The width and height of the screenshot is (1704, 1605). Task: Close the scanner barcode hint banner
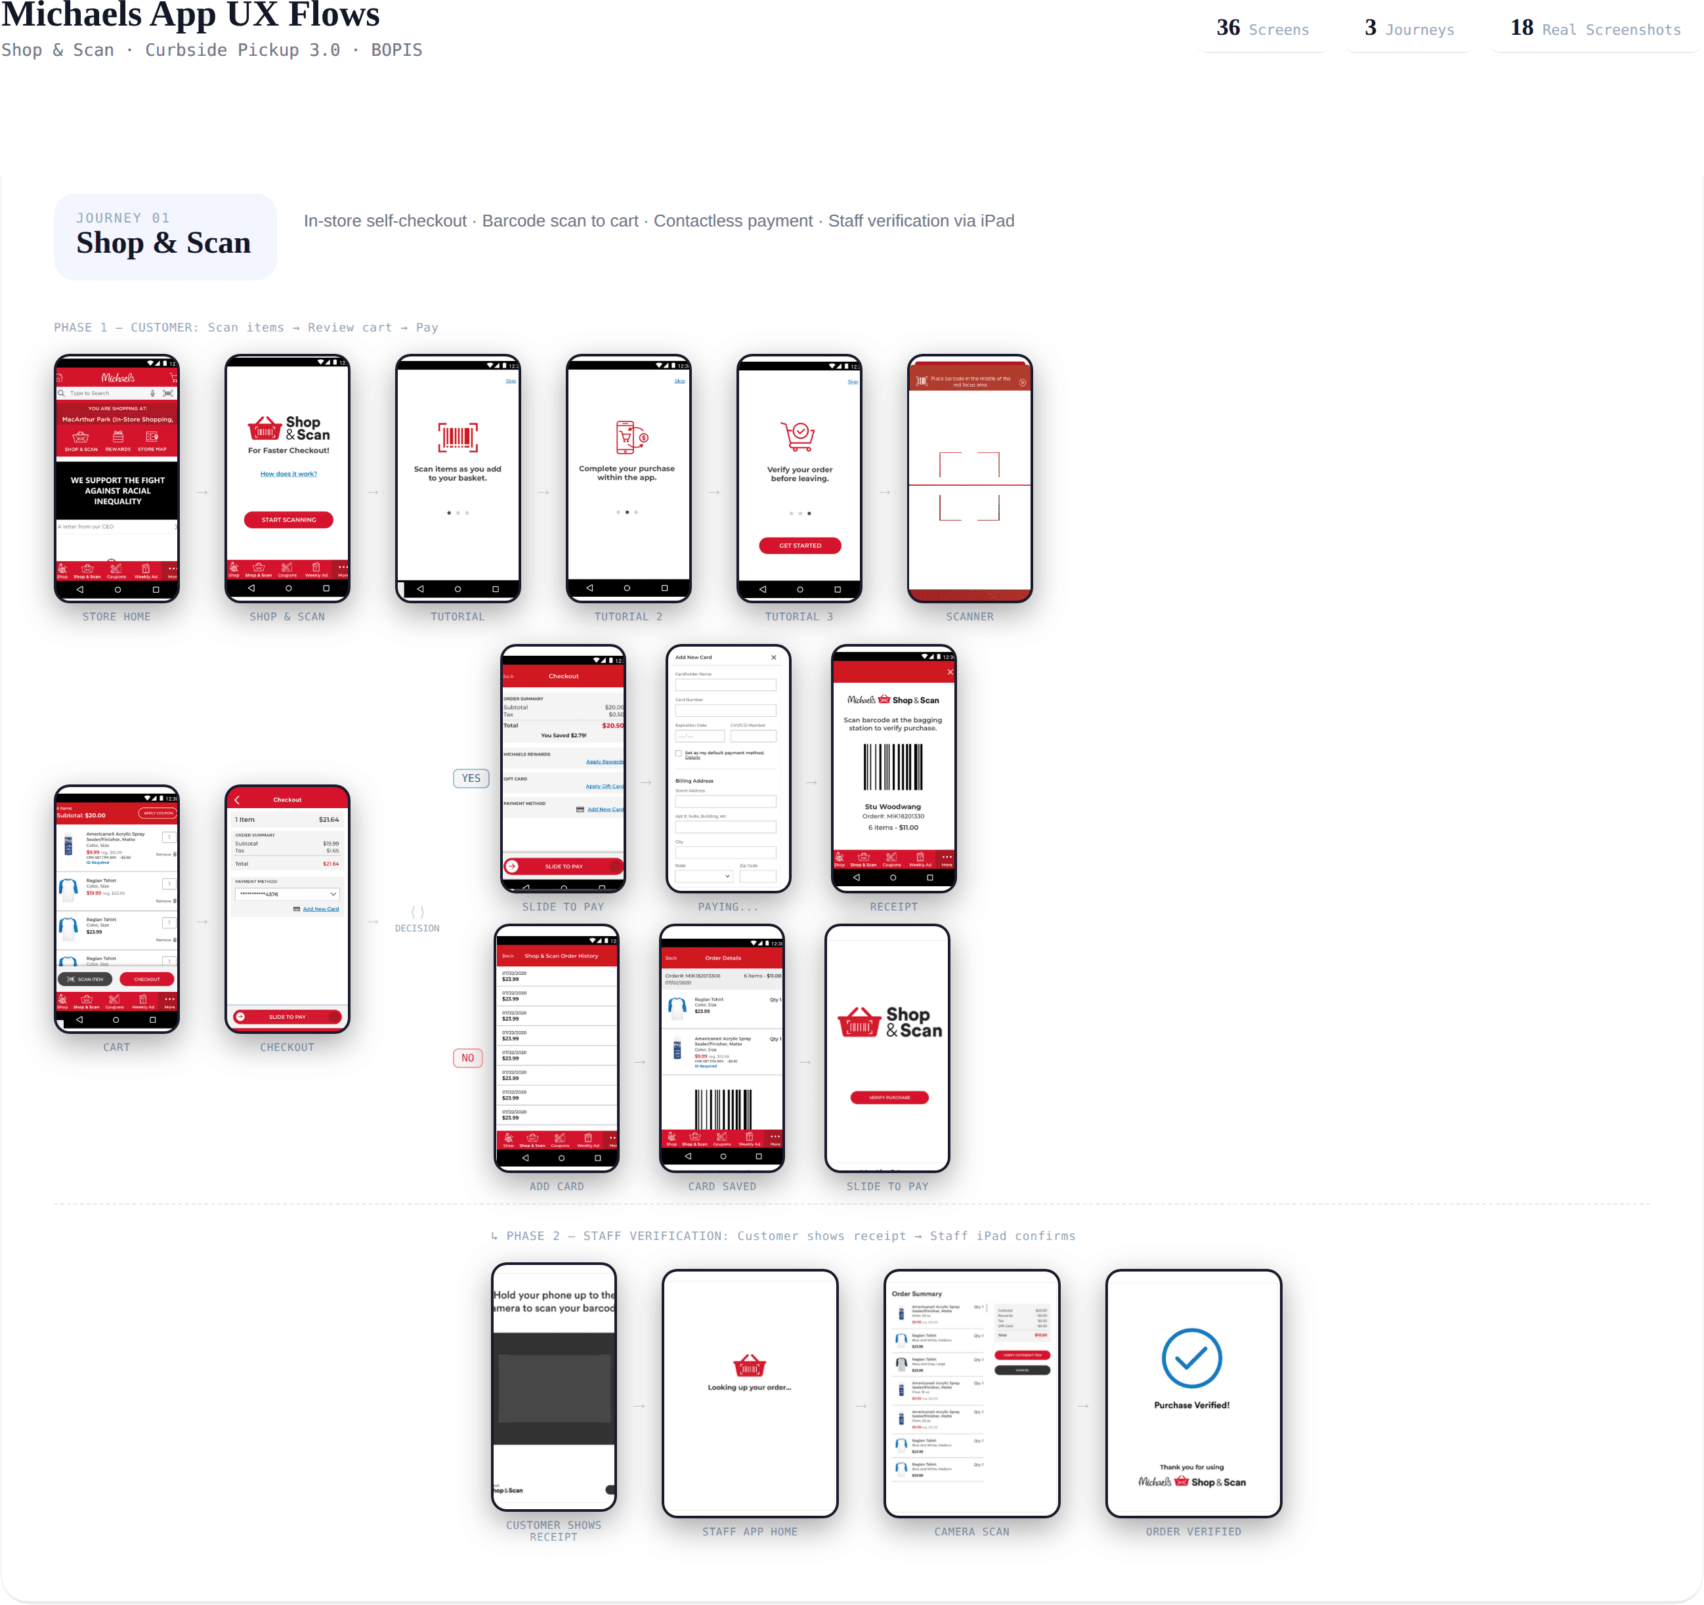click(x=1023, y=383)
